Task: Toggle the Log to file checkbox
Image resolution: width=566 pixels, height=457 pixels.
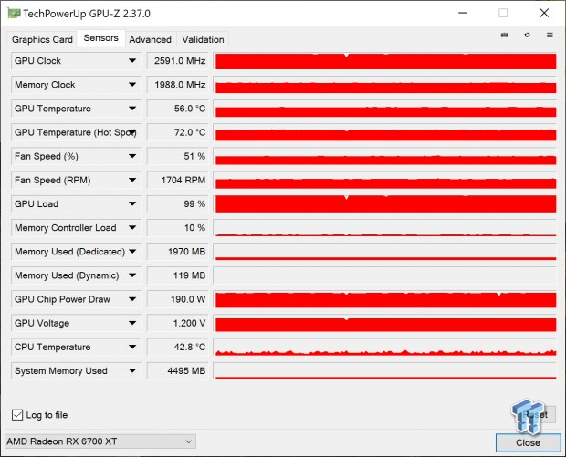Action: [17, 415]
